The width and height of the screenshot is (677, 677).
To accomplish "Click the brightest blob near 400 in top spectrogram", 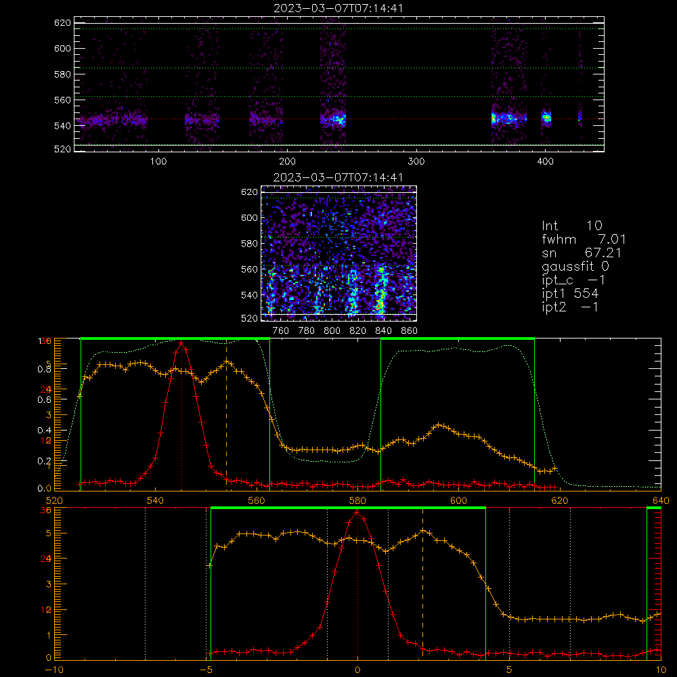I will click(546, 117).
